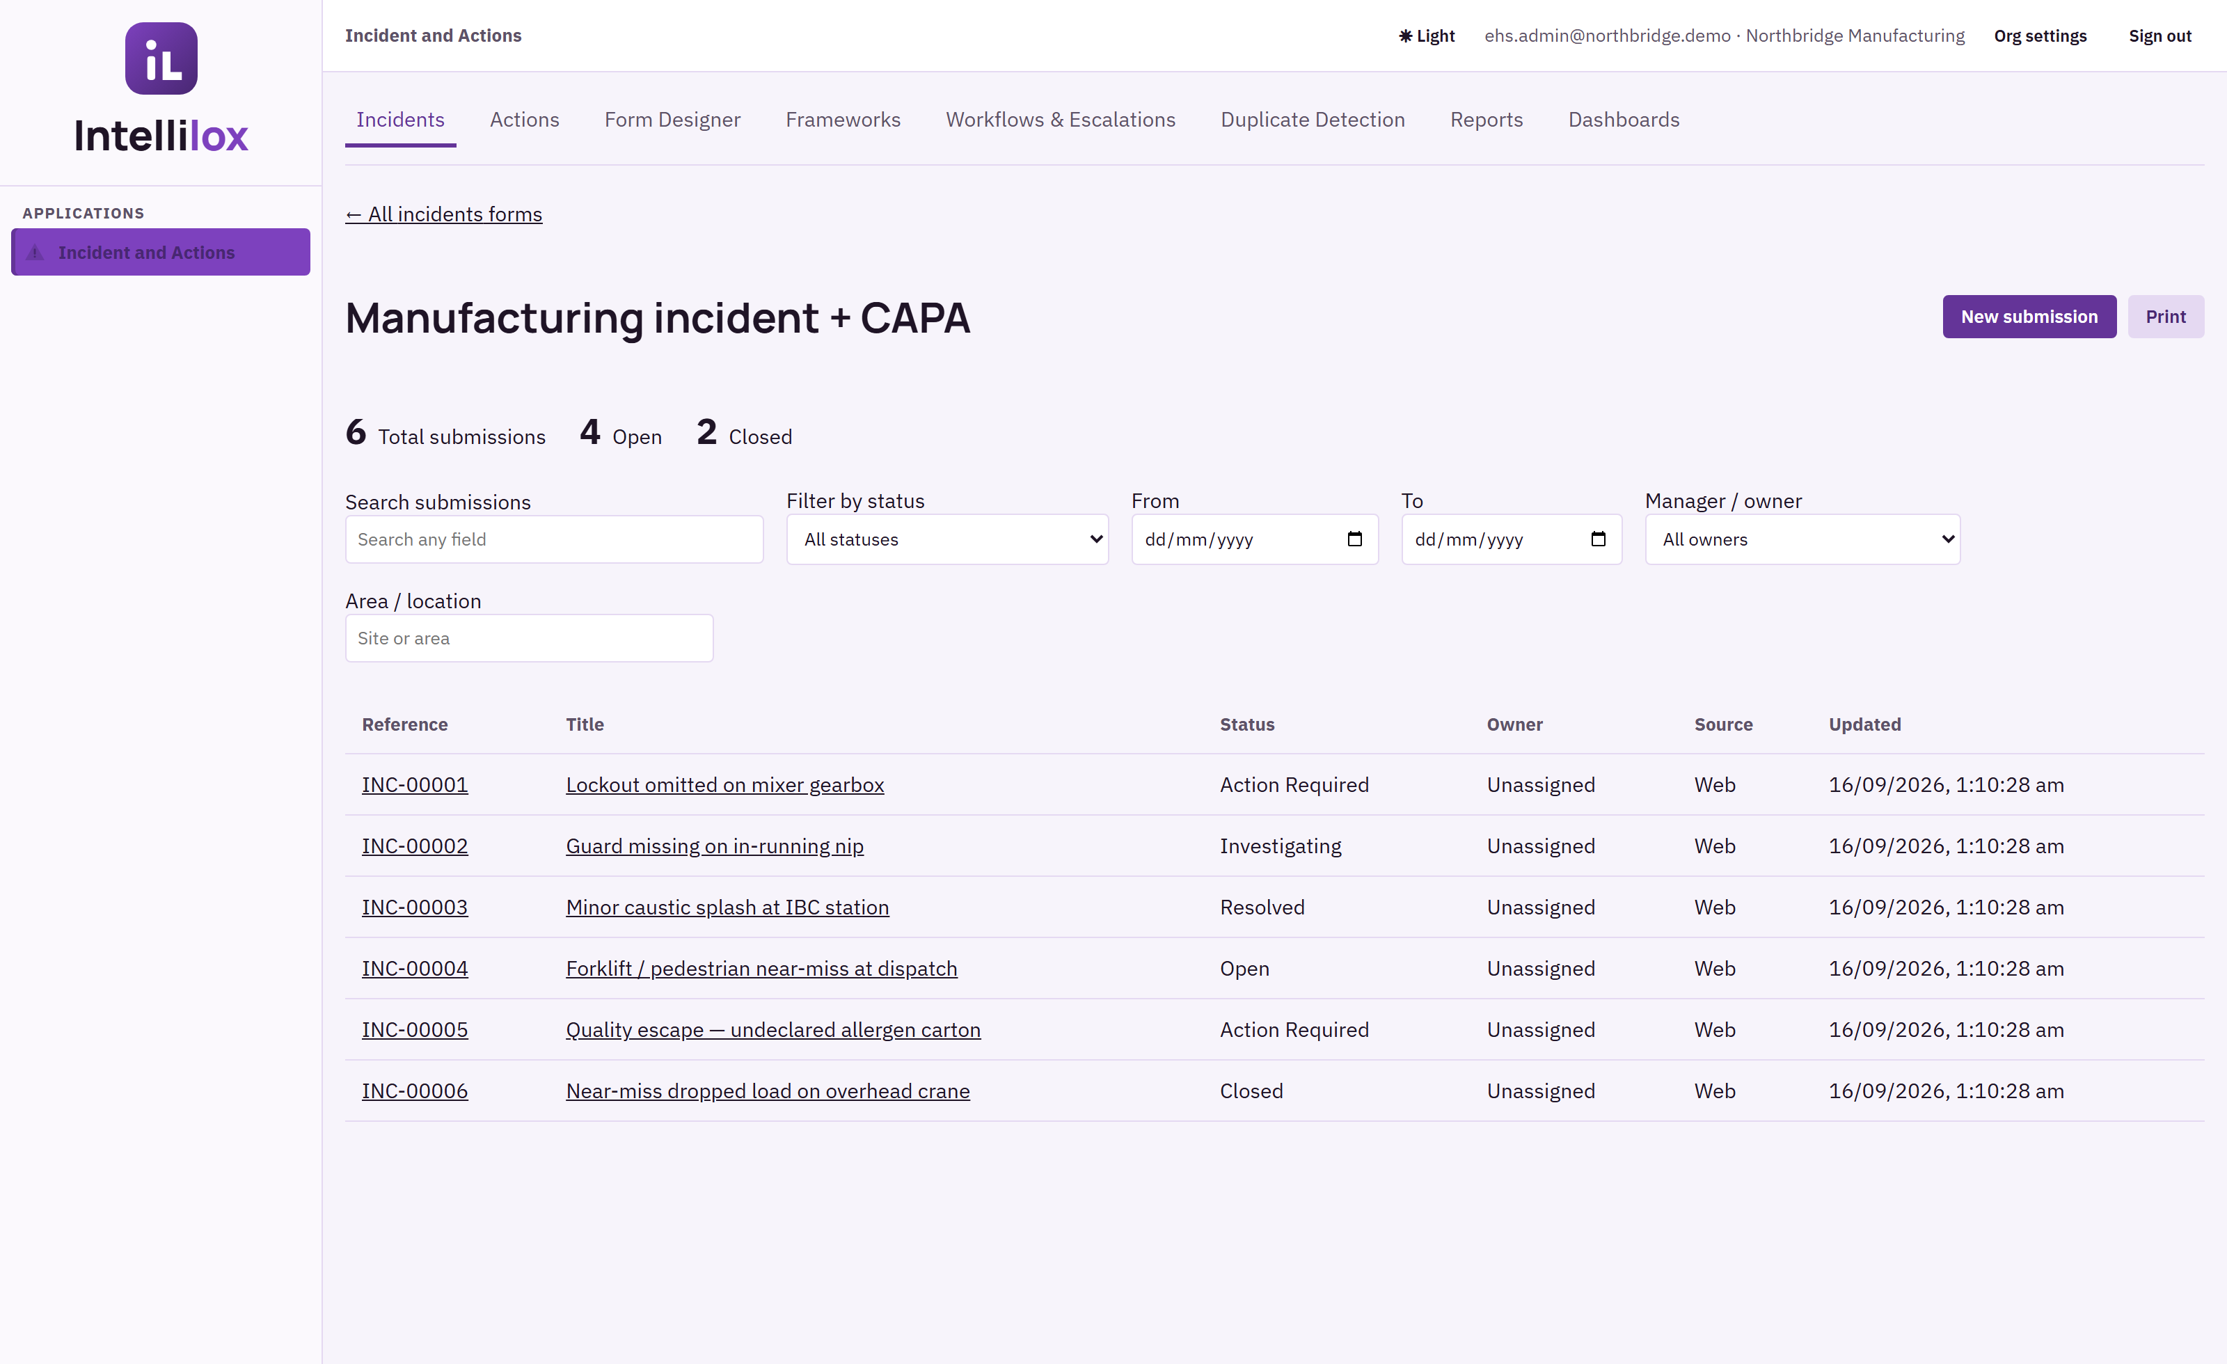Open the To date calendar picker icon
Screen dimensions: 2227x1364
point(1598,539)
